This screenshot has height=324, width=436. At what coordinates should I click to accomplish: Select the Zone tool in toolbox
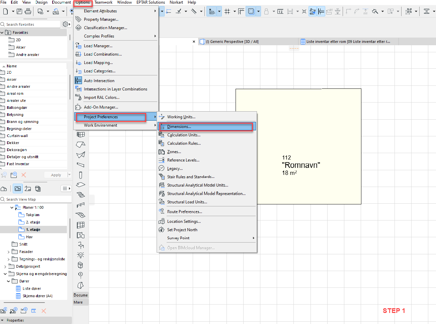click(81, 235)
